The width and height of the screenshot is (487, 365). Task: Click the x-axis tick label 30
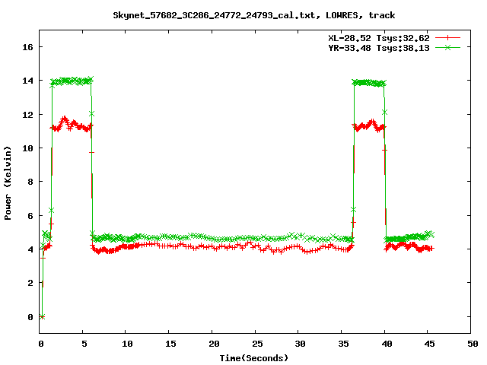300,344
